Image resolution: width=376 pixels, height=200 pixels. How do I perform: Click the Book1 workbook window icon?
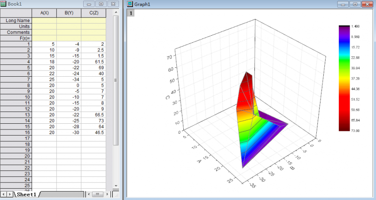pos(3,4)
